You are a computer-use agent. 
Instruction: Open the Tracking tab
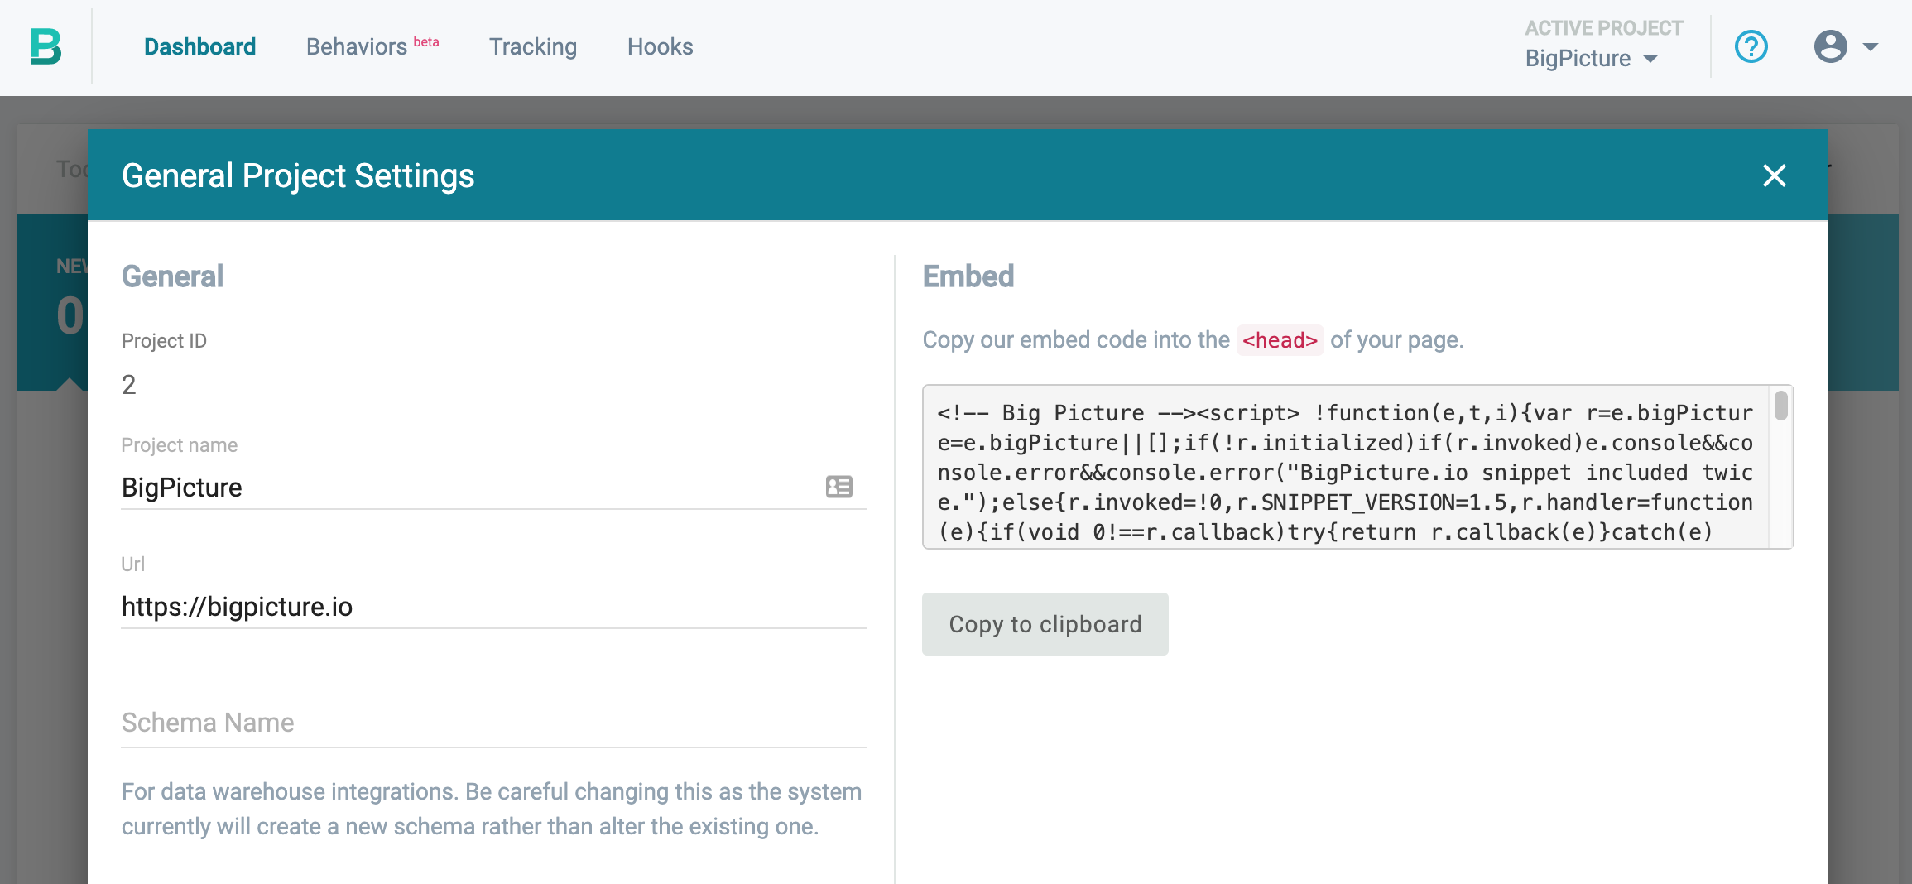(532, 46)
